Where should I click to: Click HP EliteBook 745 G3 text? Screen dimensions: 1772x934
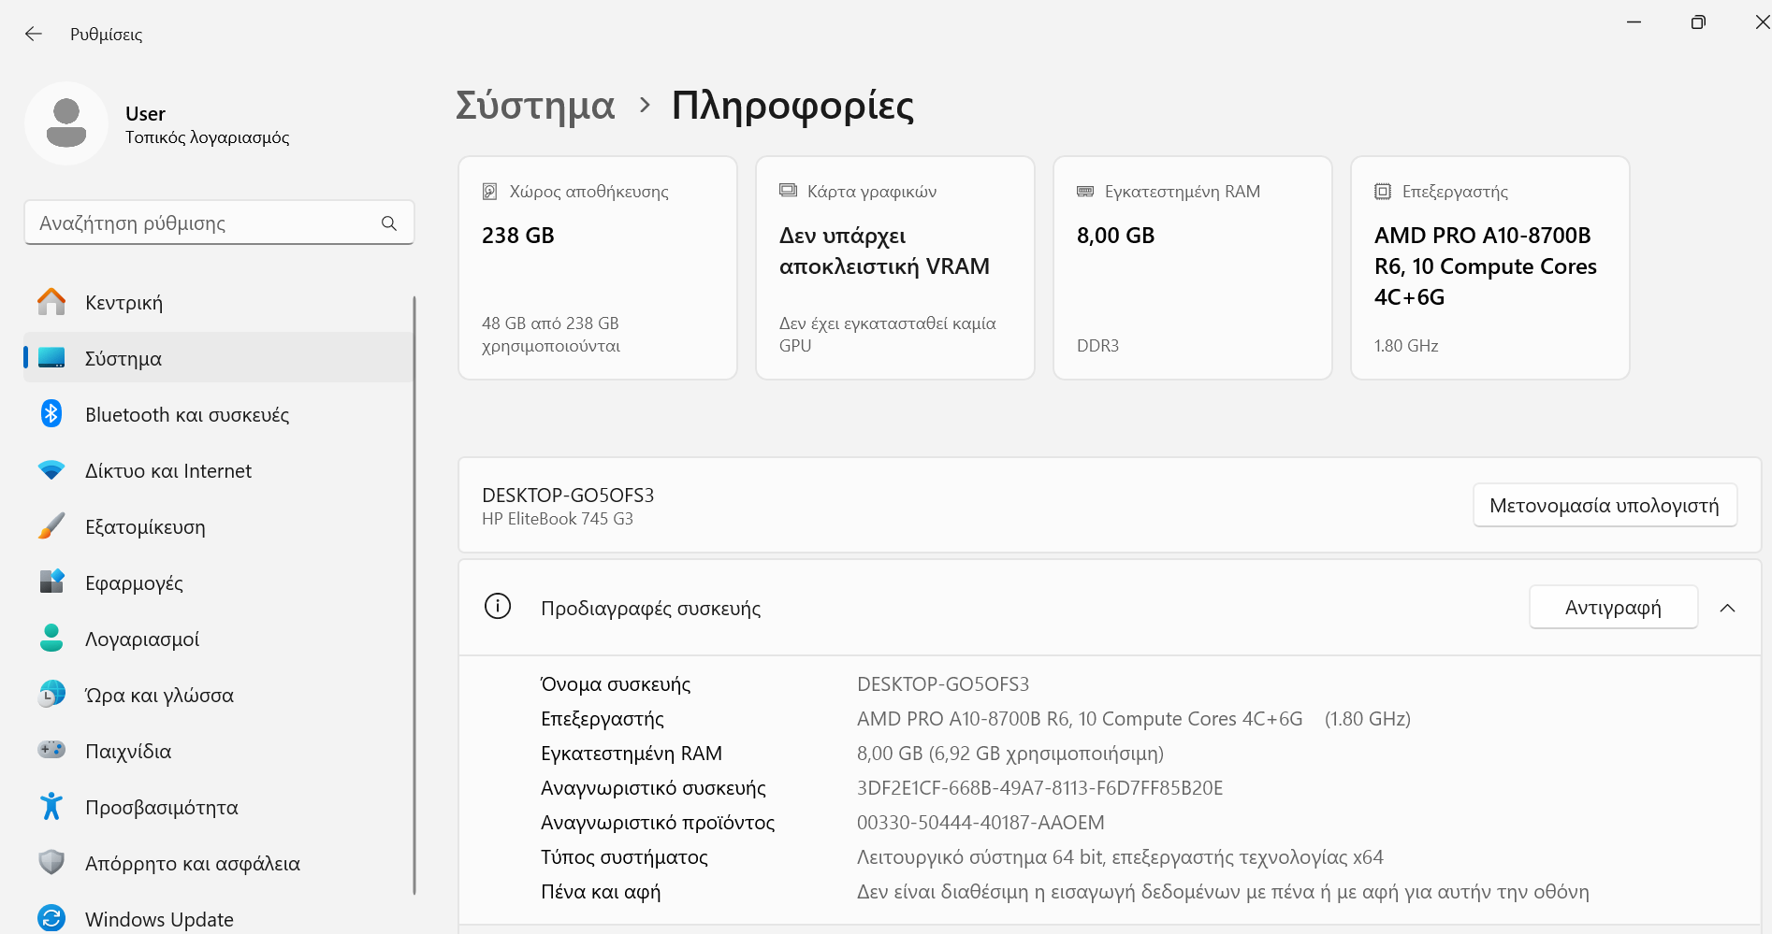[x=558, y=519]
